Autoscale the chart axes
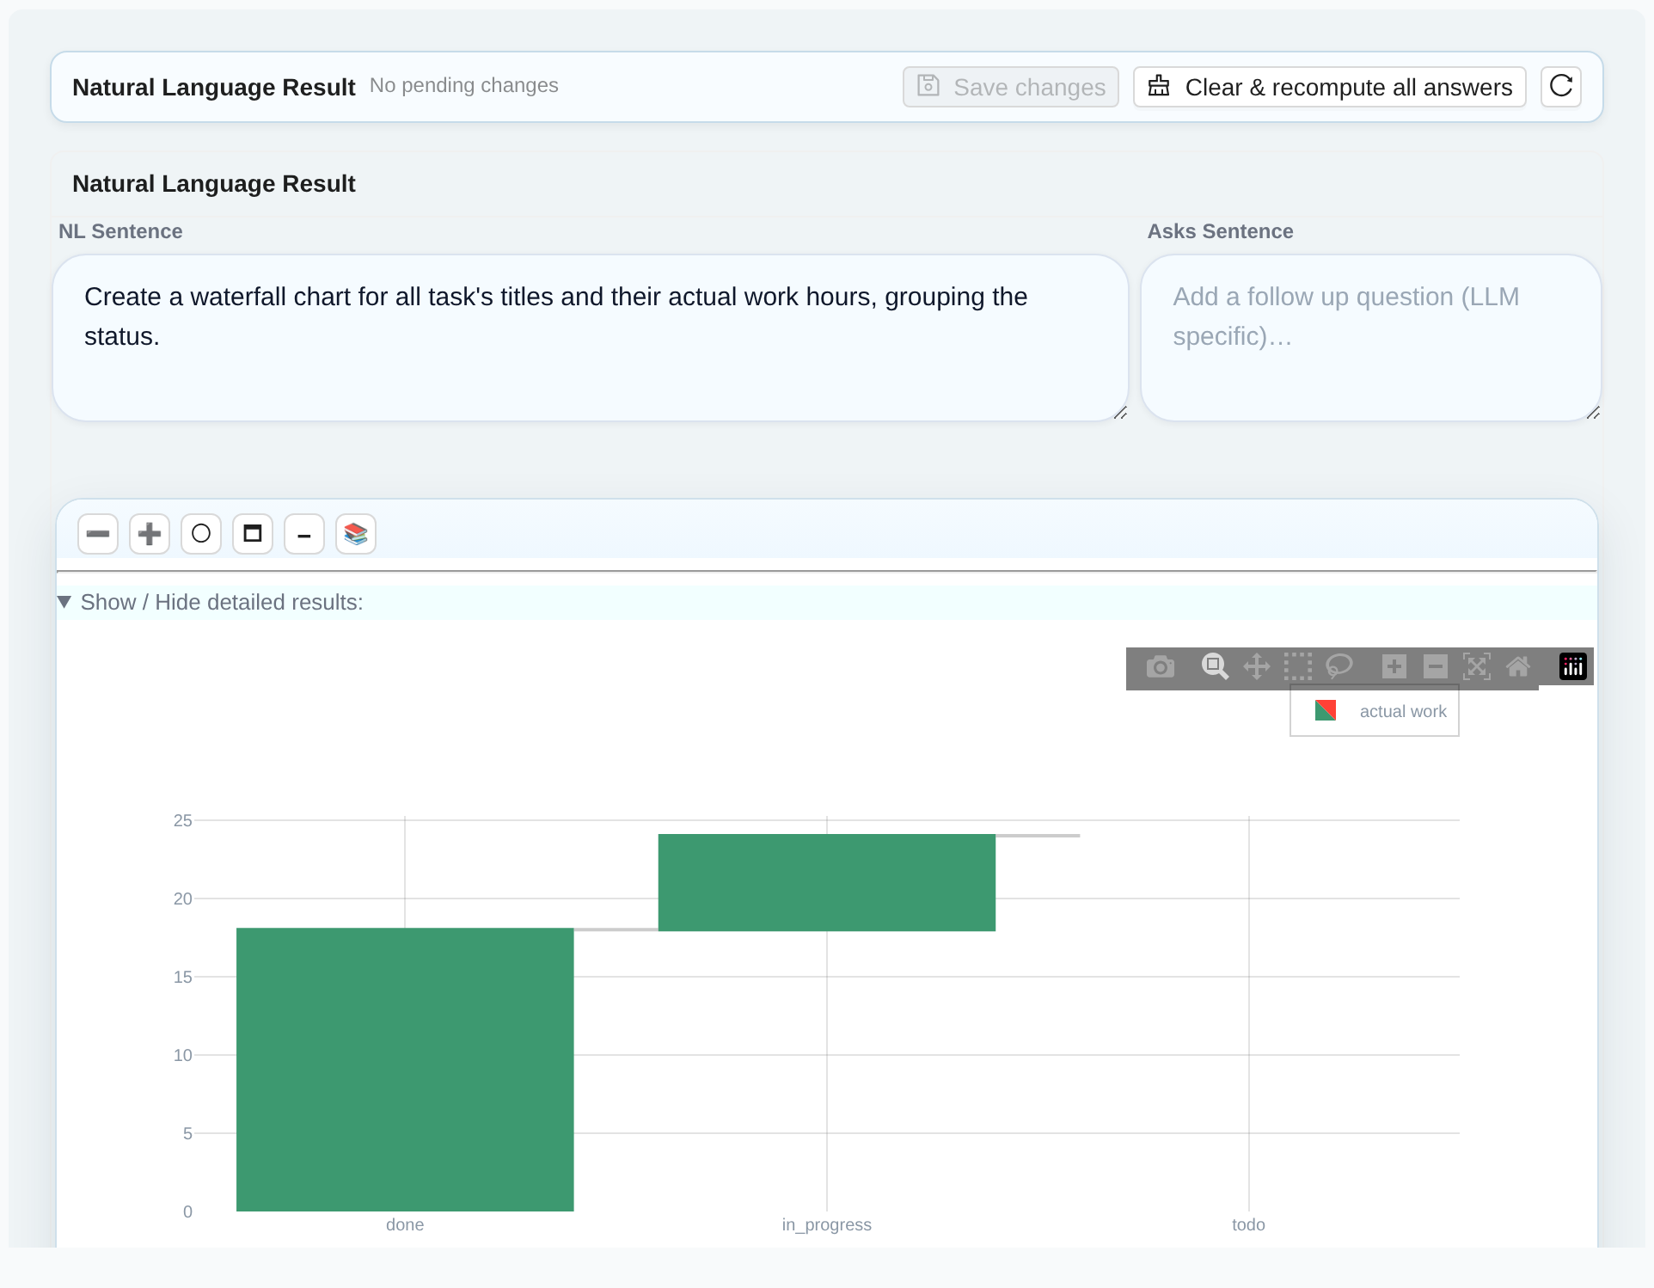This screenshot has height=1288, width=1654. click(x=1477, y=667)
